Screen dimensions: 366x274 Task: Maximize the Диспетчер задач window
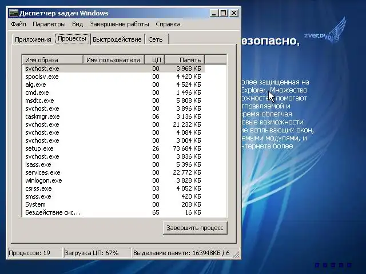point(224,13)
